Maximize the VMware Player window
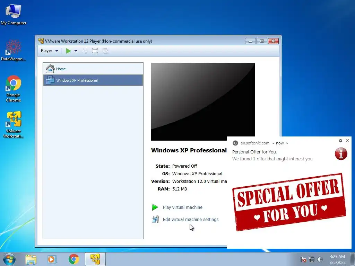355x266 pixels. click(x=262, y=41)
